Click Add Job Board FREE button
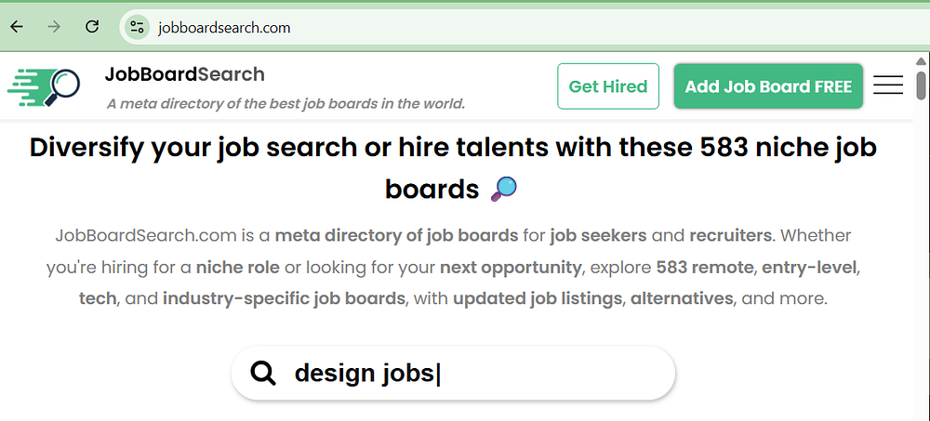930x421 pixels. coord(768,86)
